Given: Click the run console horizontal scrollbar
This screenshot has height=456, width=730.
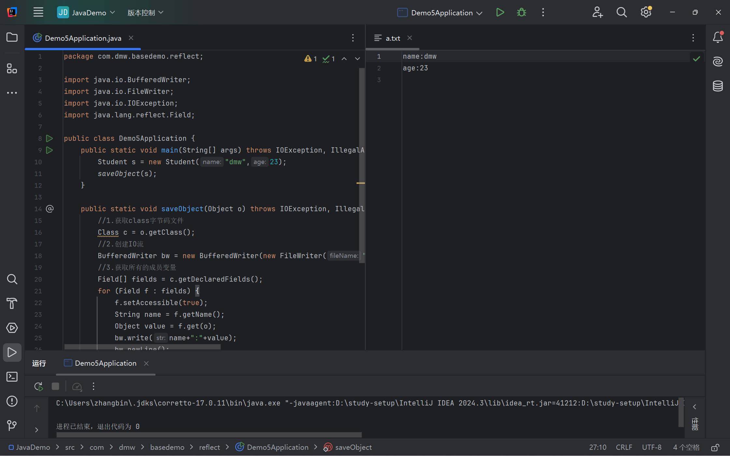Looking at the screenshot, I should coord(209,435).
